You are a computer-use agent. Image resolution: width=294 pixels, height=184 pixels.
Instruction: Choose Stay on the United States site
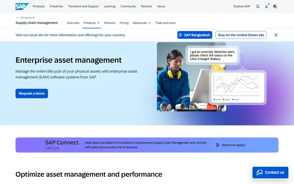241,35
